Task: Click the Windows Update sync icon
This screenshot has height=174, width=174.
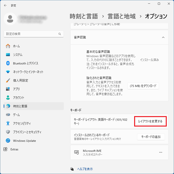Action: click(x=8, y=140)
